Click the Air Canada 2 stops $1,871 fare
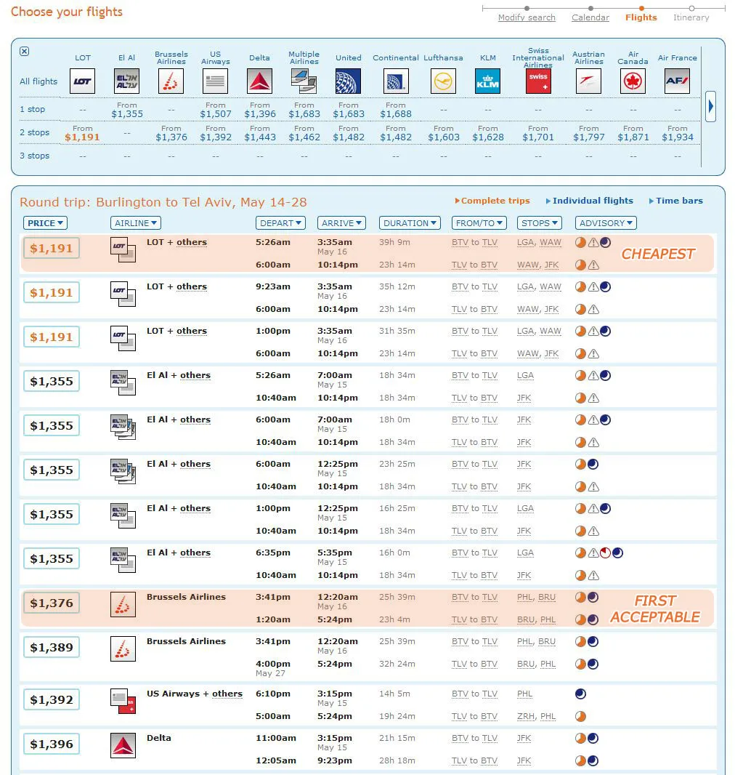The width and height of the screenshot is (735, 775). [x=633, y=137]
